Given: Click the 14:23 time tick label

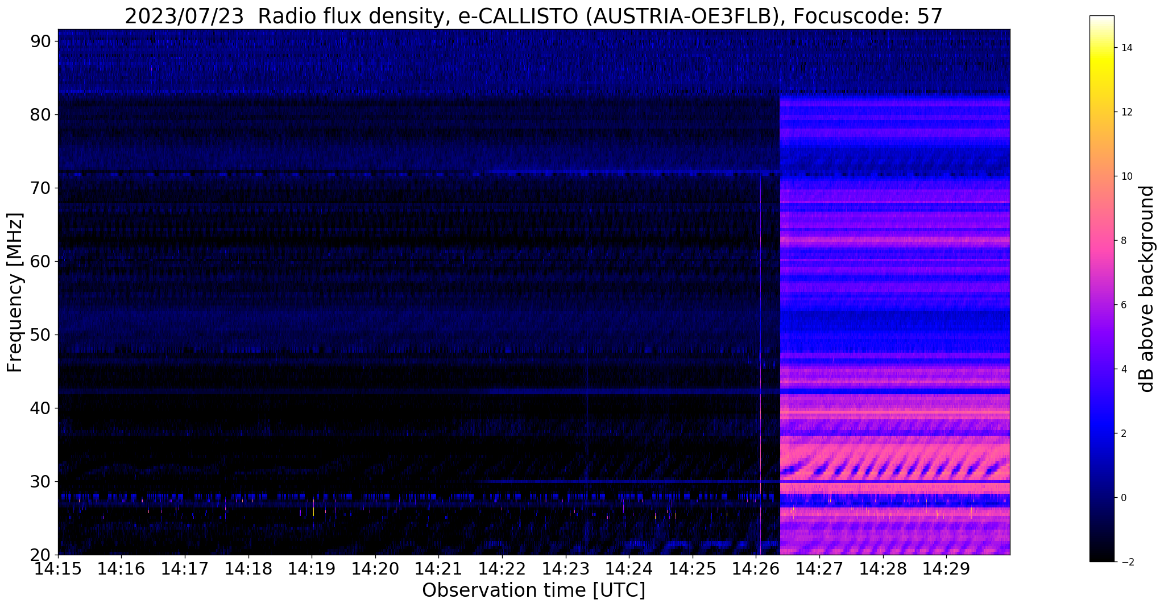Looking at the screenshot, I should click(565, 568).
